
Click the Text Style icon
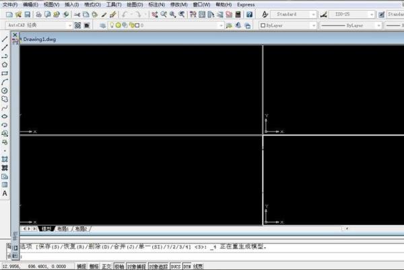[x=265, y=14]
